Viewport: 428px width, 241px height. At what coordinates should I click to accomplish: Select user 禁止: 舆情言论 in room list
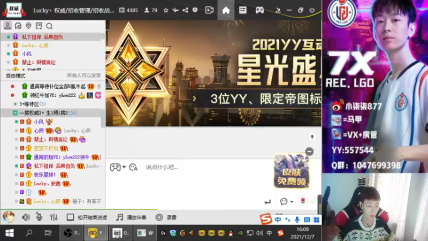50,140
